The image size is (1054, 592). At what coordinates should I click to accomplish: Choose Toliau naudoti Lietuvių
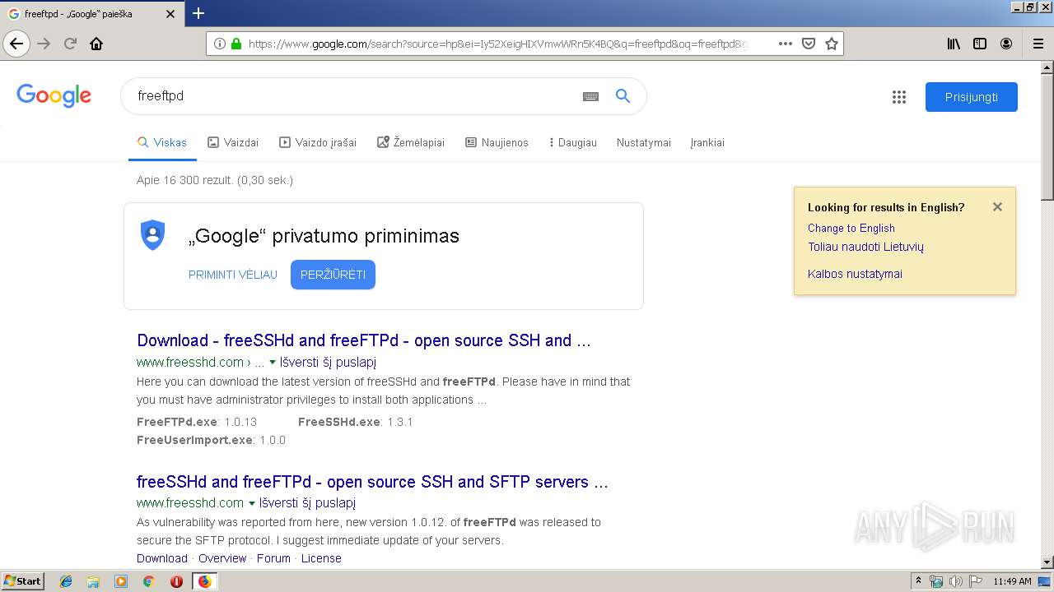pos(865,247)
